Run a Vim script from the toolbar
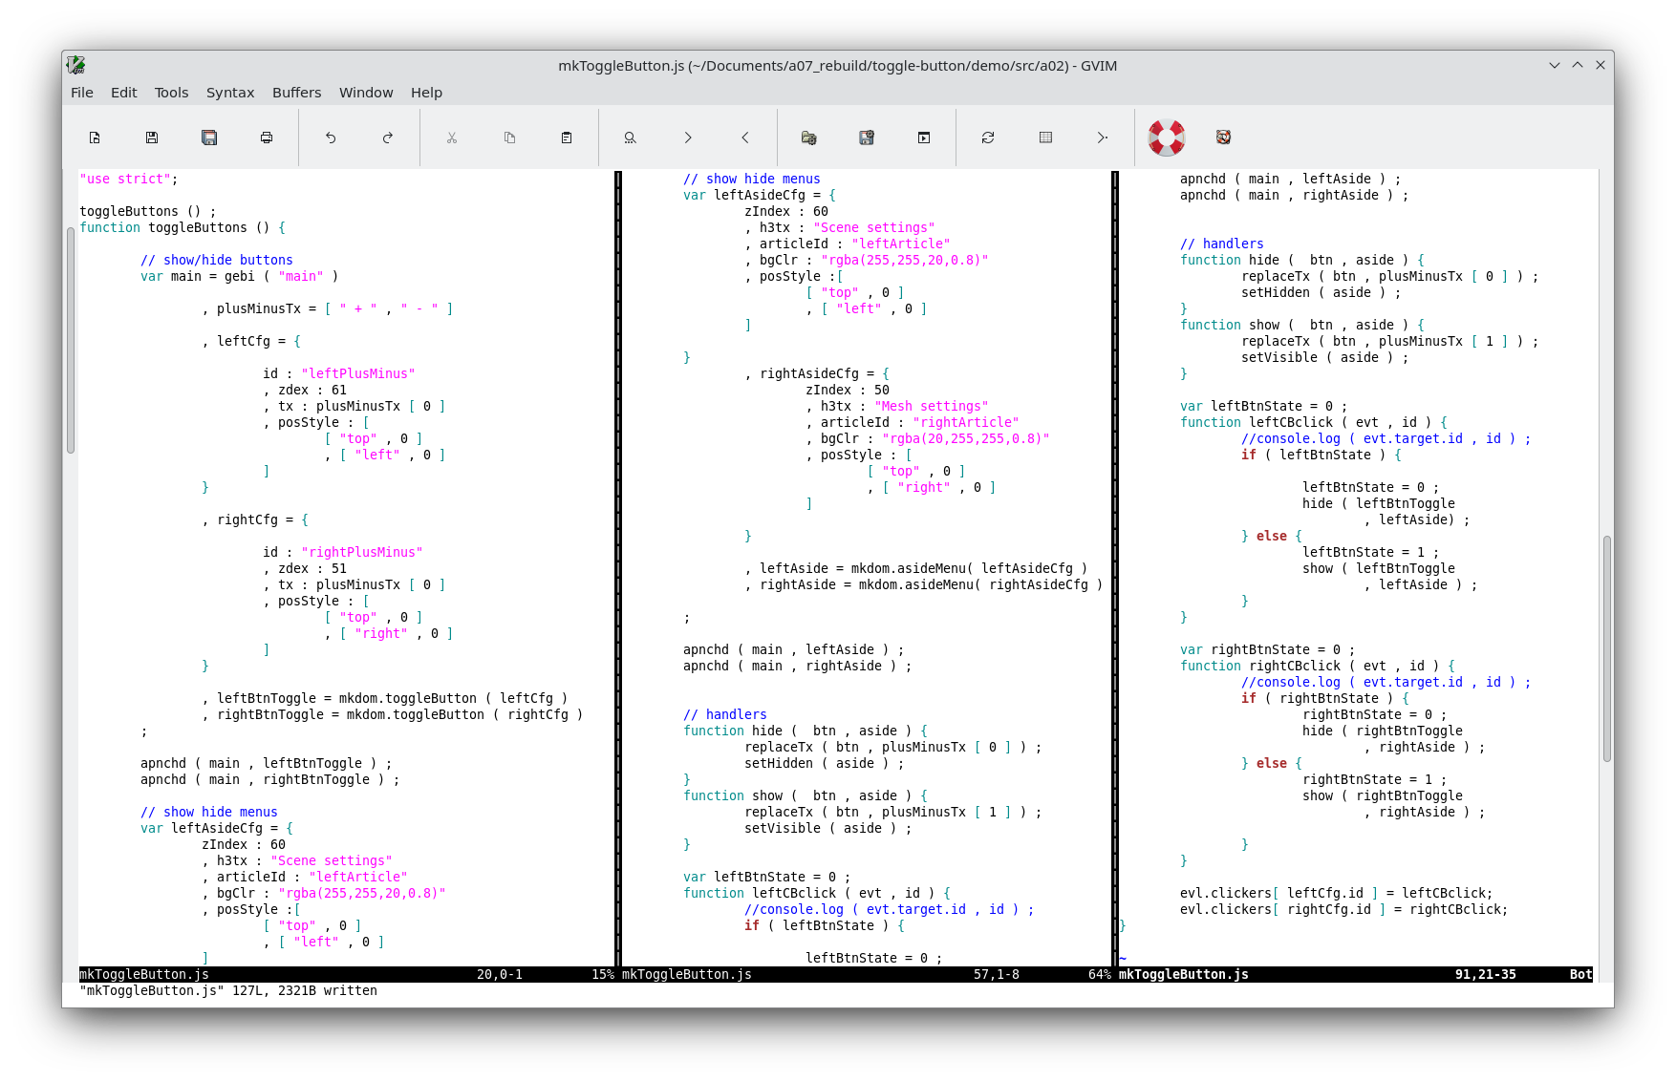The height and width of the screenshot is (1081, 1676). point(924,138)
